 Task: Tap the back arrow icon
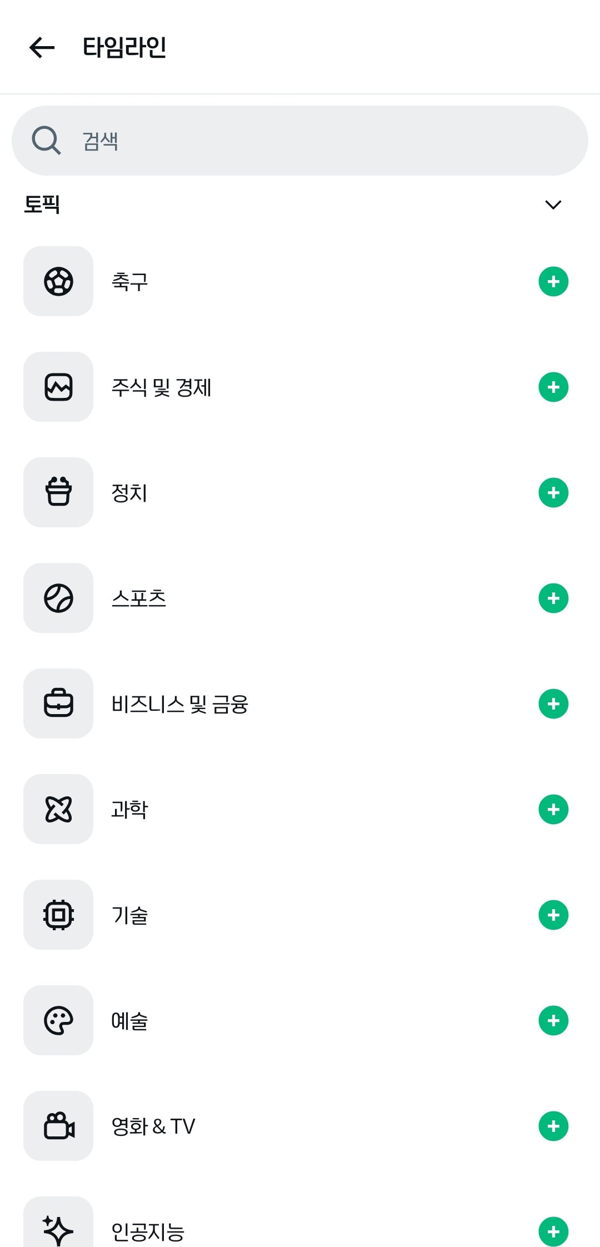click(x=42, y=47)
